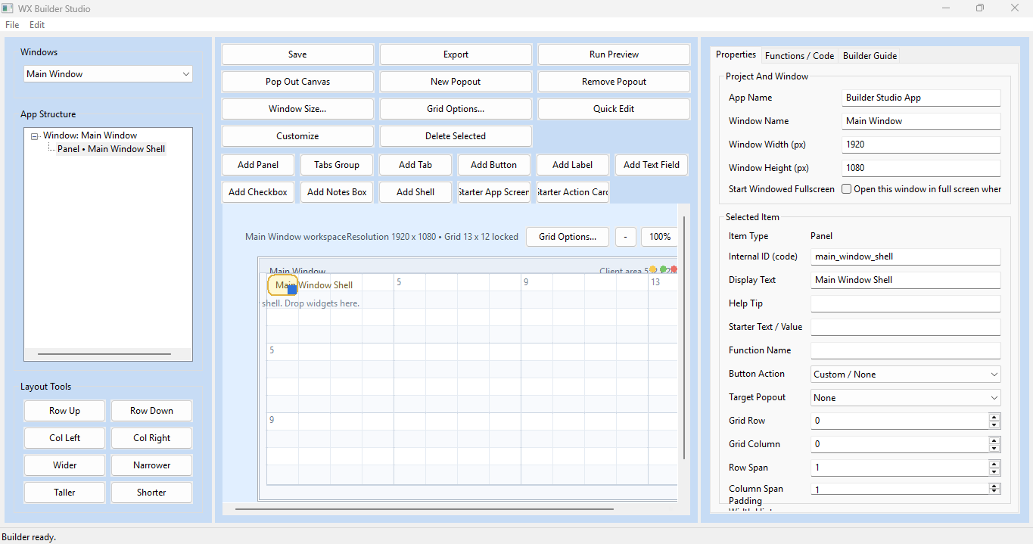Click the Quick Edit button

pyautogui.click(x=614, y=109)
